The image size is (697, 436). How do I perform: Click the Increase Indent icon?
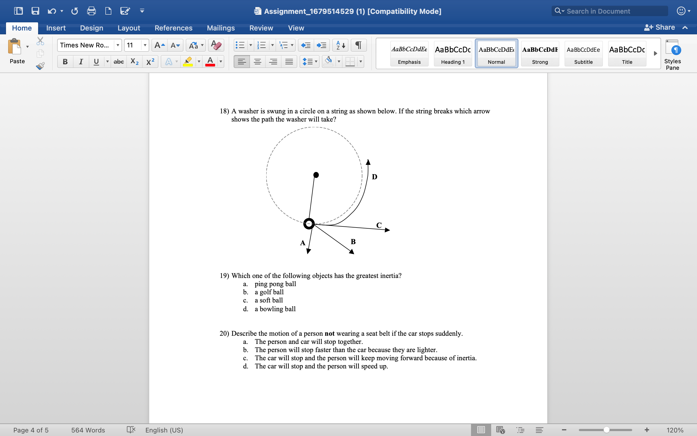pyautogui.click(x=322, y=45)
